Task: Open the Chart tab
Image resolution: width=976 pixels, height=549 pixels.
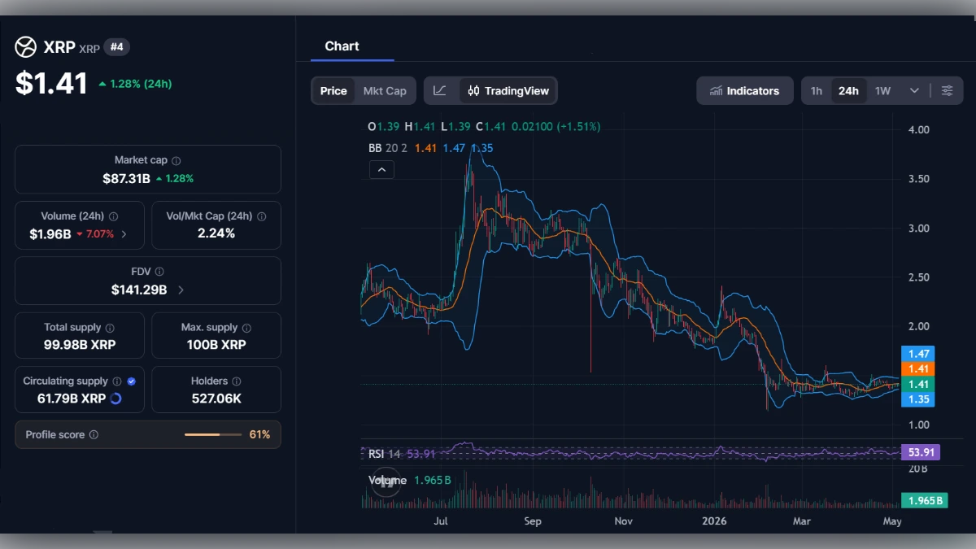Action: pos(342,46)
